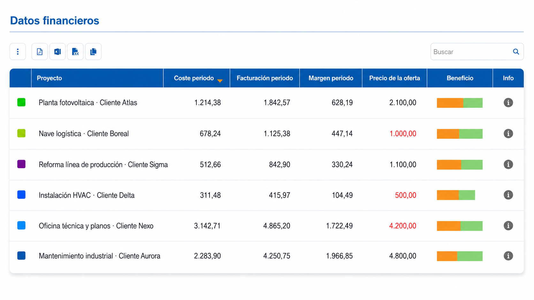Show info for Mantenimiento industrial row
The height and width of the screenshot is (300, 534).
tap(508, 256)
